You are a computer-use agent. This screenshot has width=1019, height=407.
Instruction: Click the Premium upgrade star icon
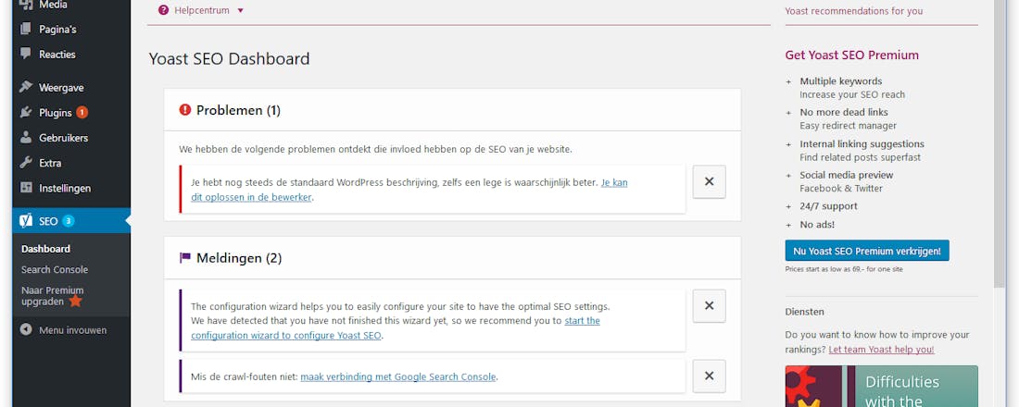75,302
